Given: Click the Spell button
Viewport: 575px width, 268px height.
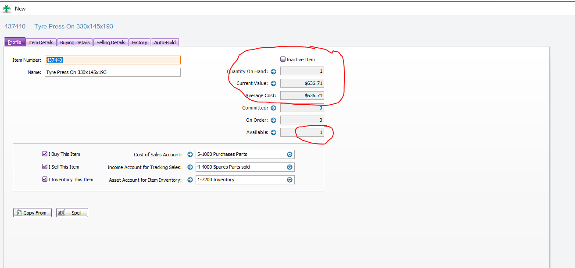Looking at the screenshot, I should [72, 213].
